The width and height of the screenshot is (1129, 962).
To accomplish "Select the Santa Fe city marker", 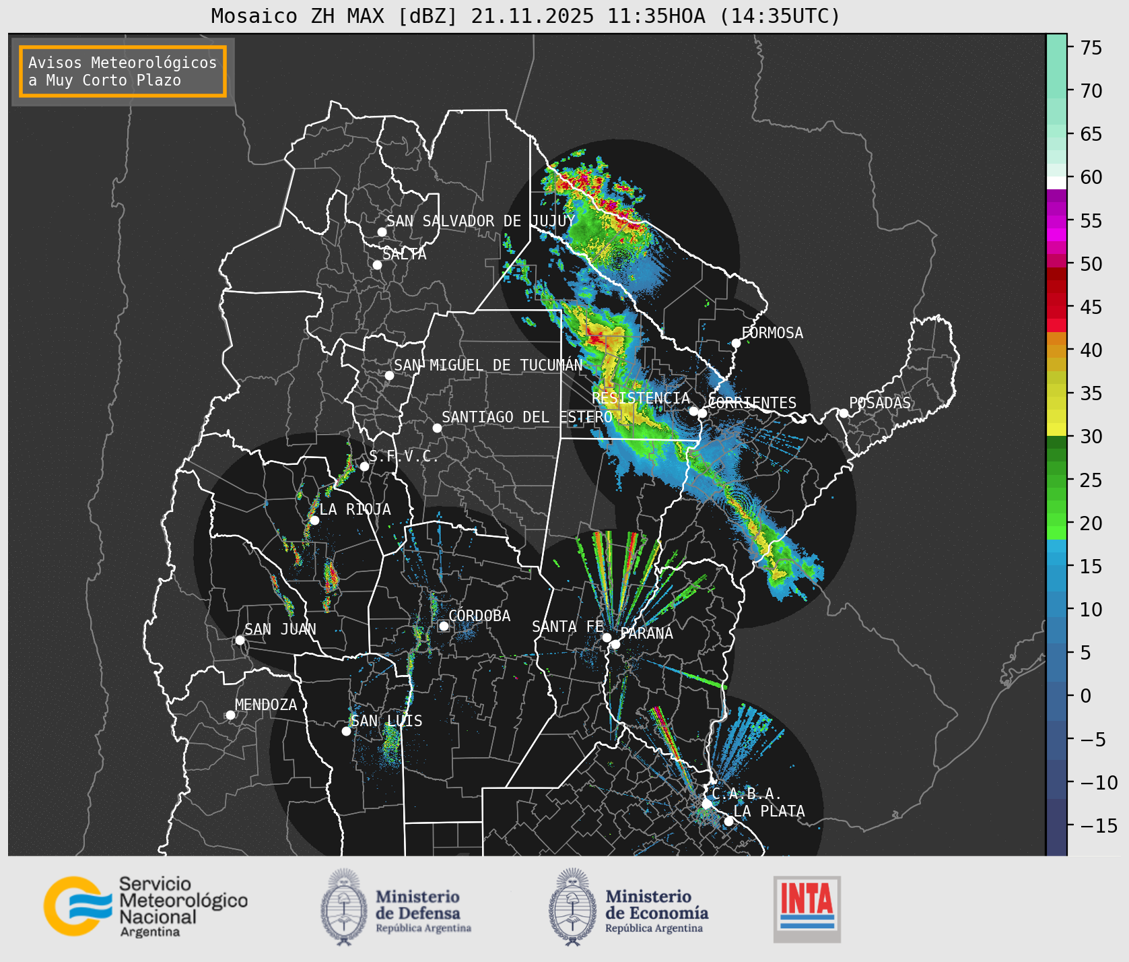I will 607,637.
